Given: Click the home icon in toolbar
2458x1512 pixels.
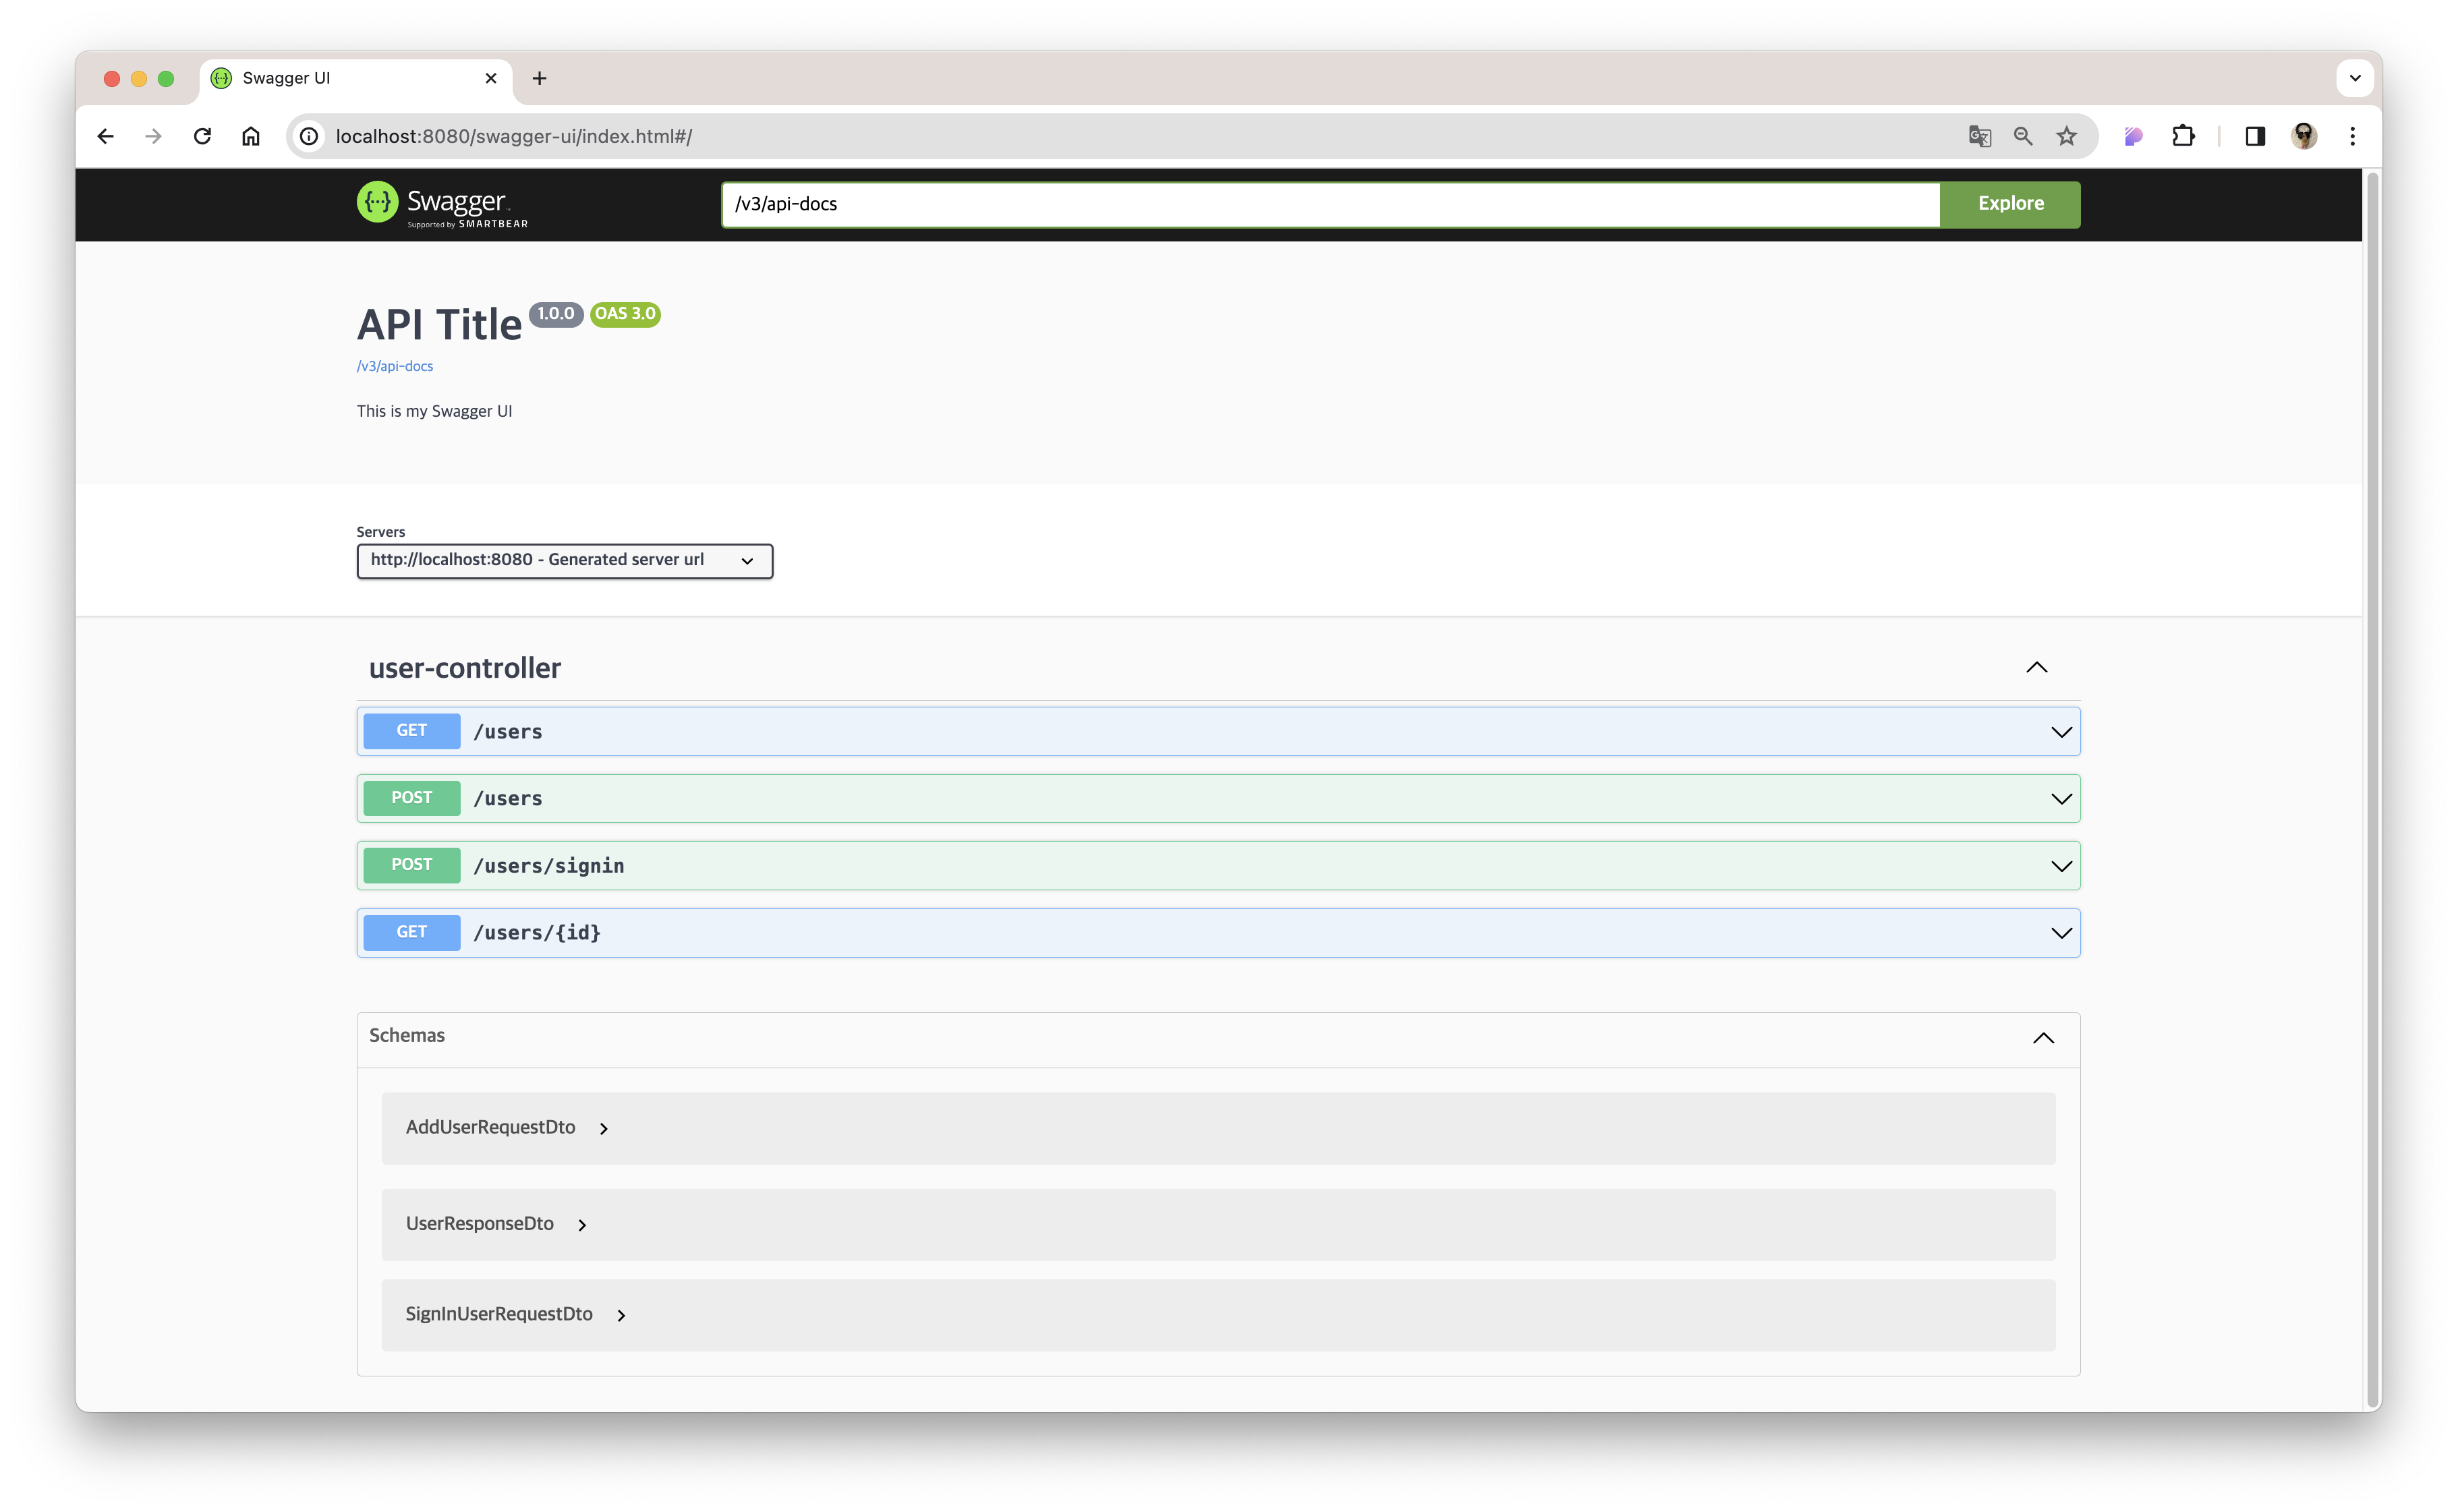Looking at the screenshot, I should 251,136.
